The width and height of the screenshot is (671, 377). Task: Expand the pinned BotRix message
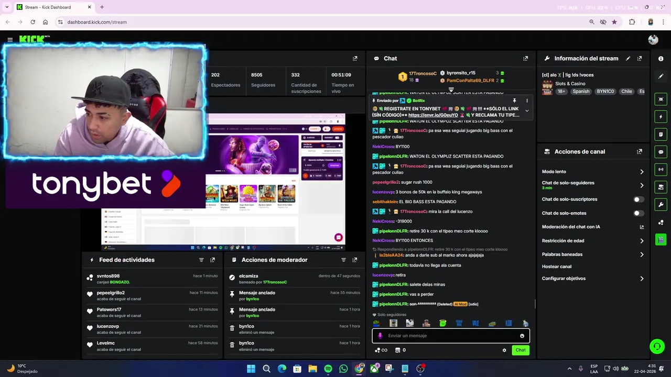point(527,110)
